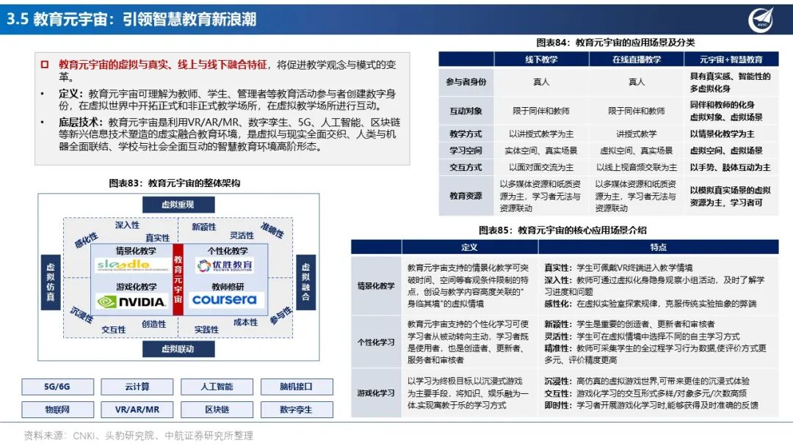Select the 区块链 technology box

tap(217, 409)
